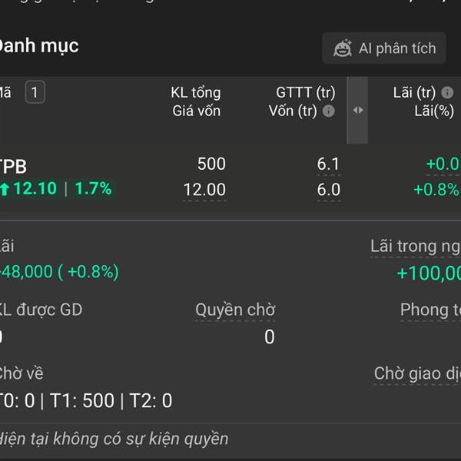Image resolution: width=461 pixels, height=461 pixels.
Task: Click the Chờ giao dịch label
Action: [417, 373]
